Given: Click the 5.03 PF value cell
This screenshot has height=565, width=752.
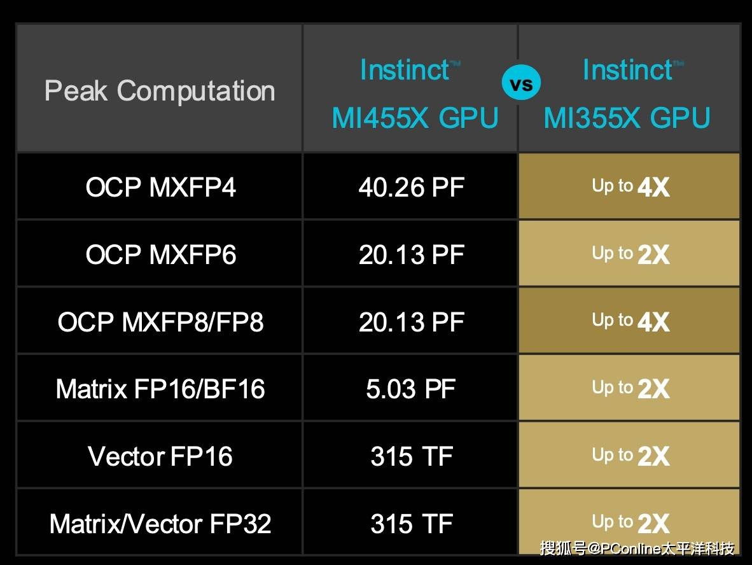Looking at the screenshot, I should (x=410, y=388).
